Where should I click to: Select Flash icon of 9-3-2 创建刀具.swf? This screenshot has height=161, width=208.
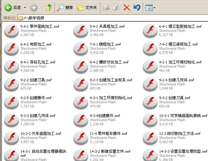(150, 102)
